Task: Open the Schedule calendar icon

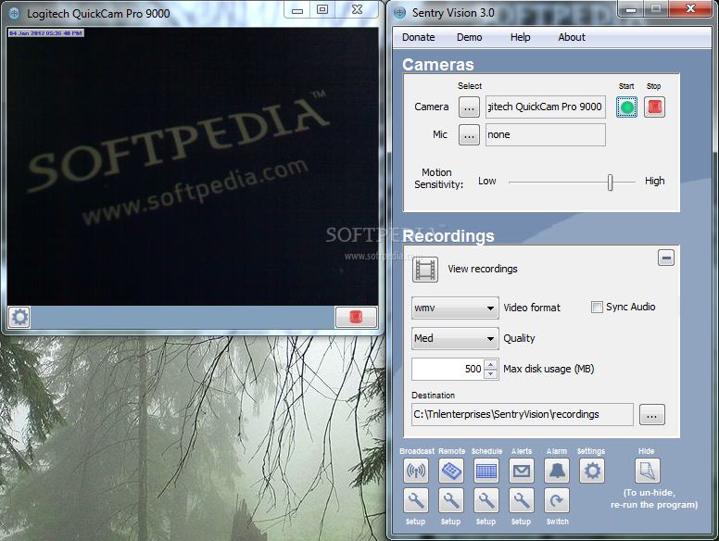Action: pos(486,471)
